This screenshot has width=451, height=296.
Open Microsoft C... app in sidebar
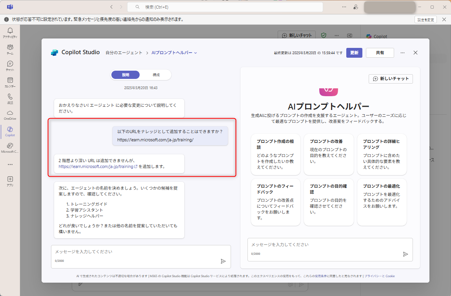[x=10, y=148]
